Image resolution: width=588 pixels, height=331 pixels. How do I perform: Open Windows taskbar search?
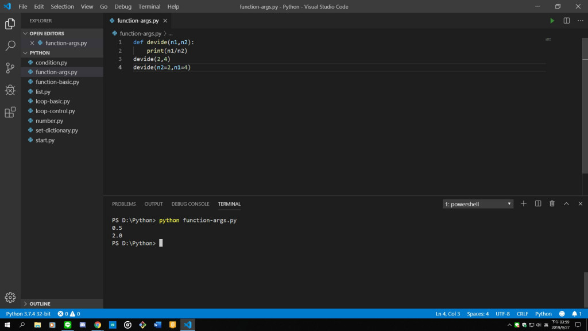[22, 325]
